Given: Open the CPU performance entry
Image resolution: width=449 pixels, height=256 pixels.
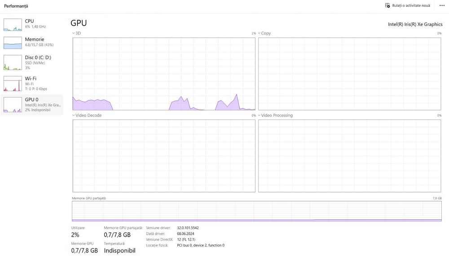Looking at the screenshot, I should point(31,24).
